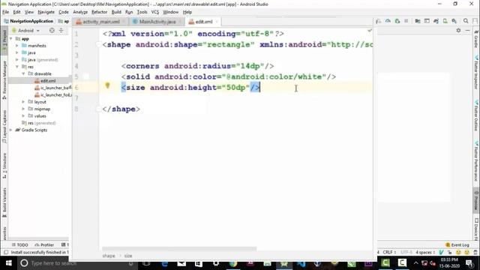
Task: Open the Flutter Outline side tab
Action: click(476, 115)
